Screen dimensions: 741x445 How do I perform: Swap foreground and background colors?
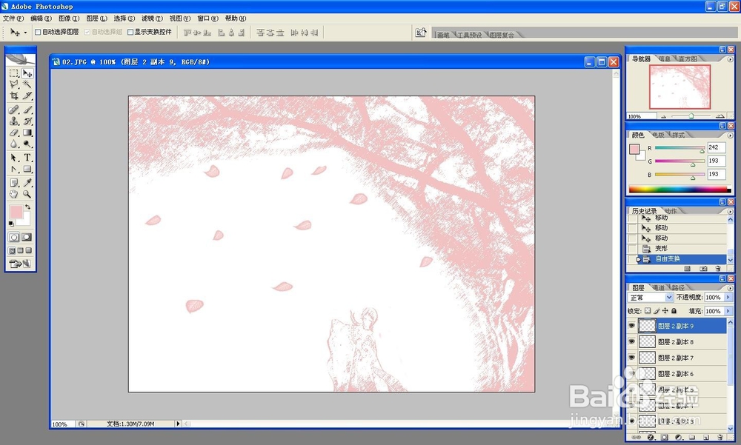(x=28, y=207)
